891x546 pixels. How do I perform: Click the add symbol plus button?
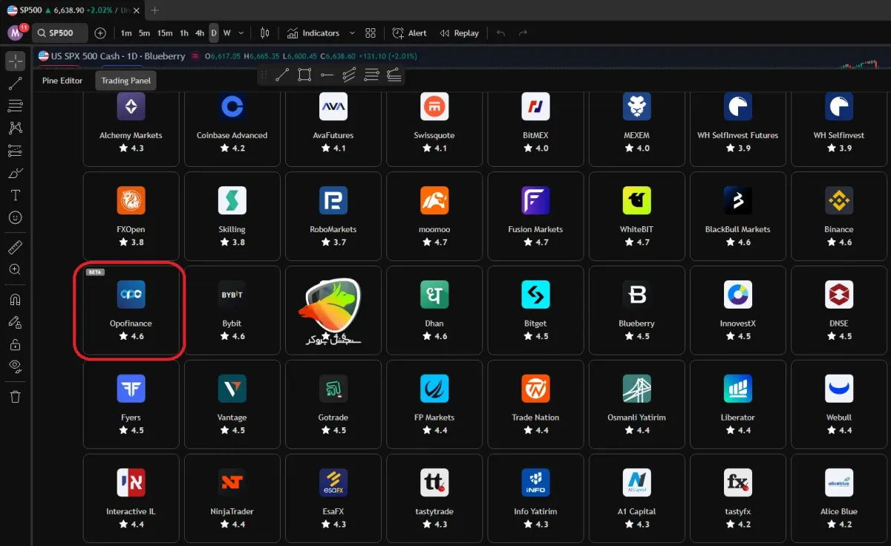click(100, 33)
